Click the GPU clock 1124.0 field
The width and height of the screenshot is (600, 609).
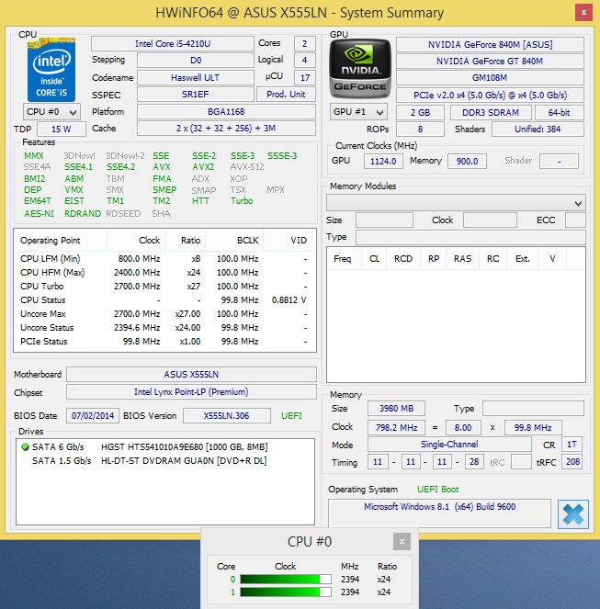[x=383, y=161]
